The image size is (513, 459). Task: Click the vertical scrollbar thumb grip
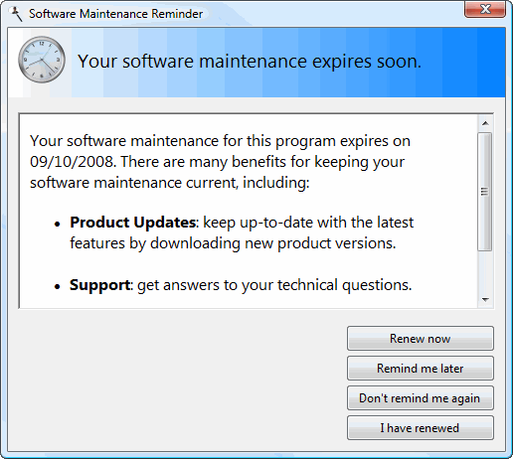point(485,192)
